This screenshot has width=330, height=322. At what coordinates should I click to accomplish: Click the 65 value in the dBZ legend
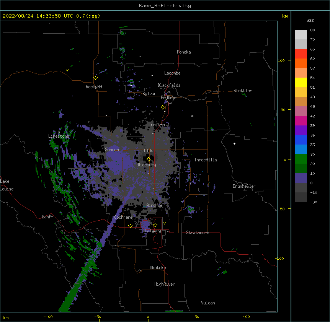312,49
